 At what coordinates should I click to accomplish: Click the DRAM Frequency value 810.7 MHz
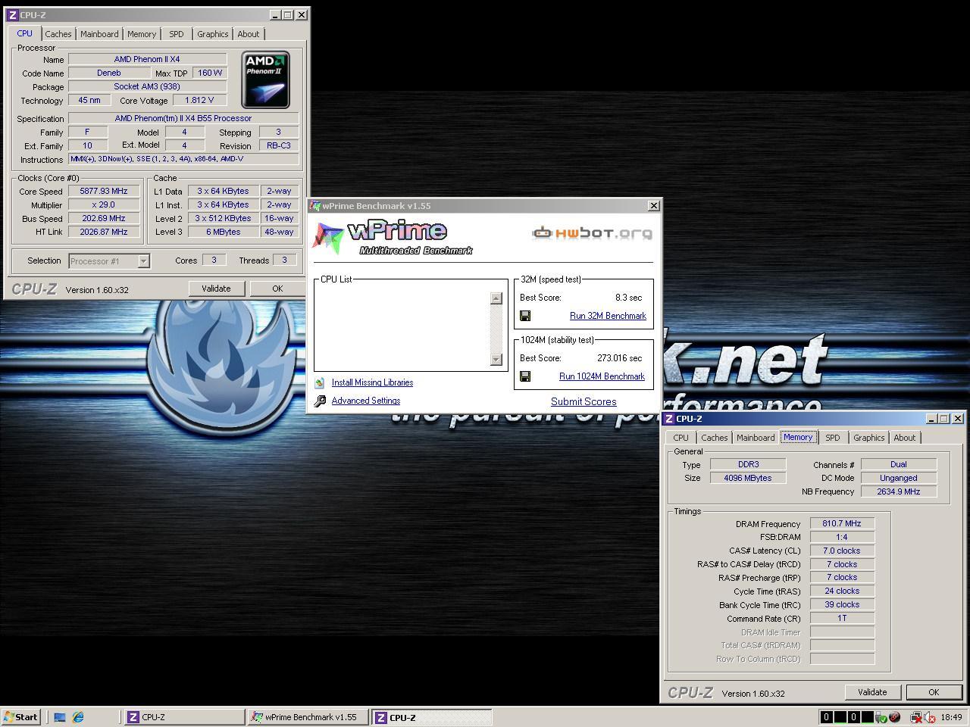[842, 523]
